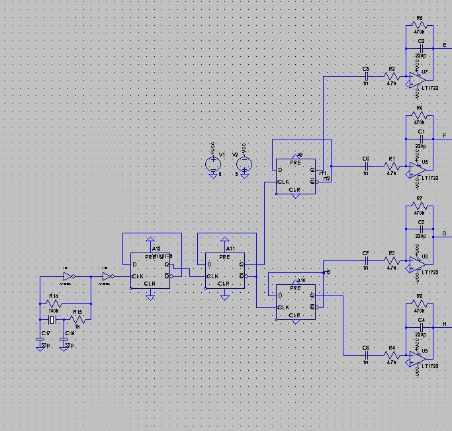Select the R3 4.7k resistor symbol
This screenshot has height=431, width=452.
[x=392, y=261]
